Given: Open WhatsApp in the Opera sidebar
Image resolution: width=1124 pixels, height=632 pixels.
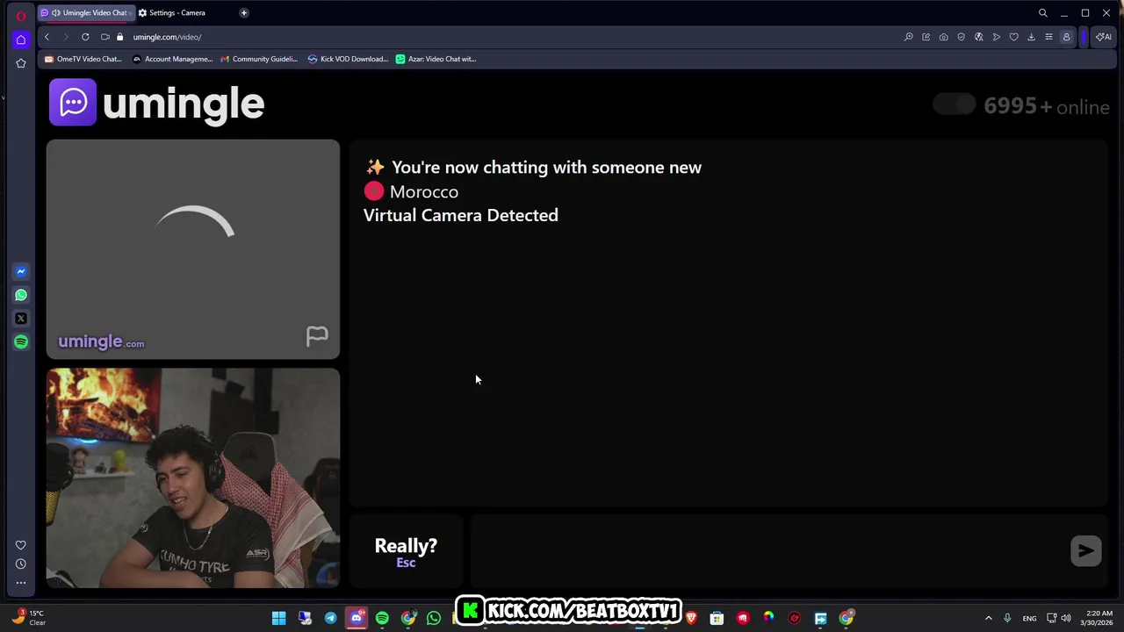Looking at the screenshot, I should click(21, 295).
